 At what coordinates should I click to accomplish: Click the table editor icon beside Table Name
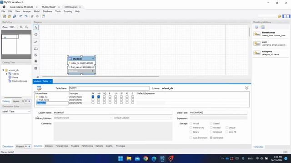[x=39, y=88]
